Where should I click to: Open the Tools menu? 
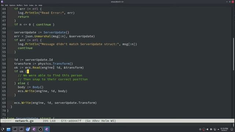pyautogui.click(x=26, y=5)
